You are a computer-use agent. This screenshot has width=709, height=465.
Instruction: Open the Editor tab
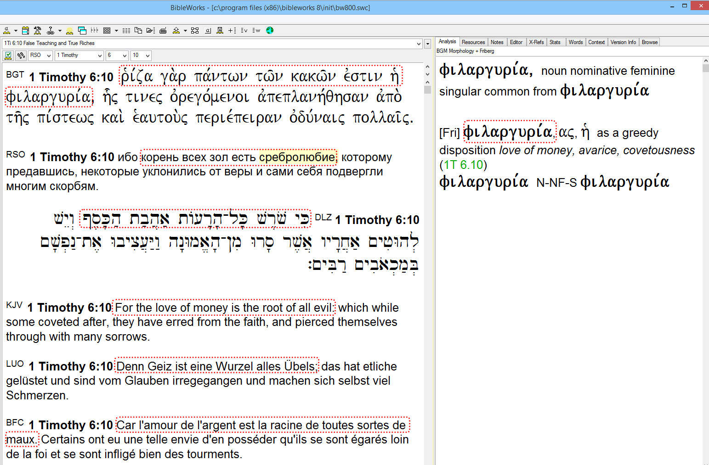(516, 42)
